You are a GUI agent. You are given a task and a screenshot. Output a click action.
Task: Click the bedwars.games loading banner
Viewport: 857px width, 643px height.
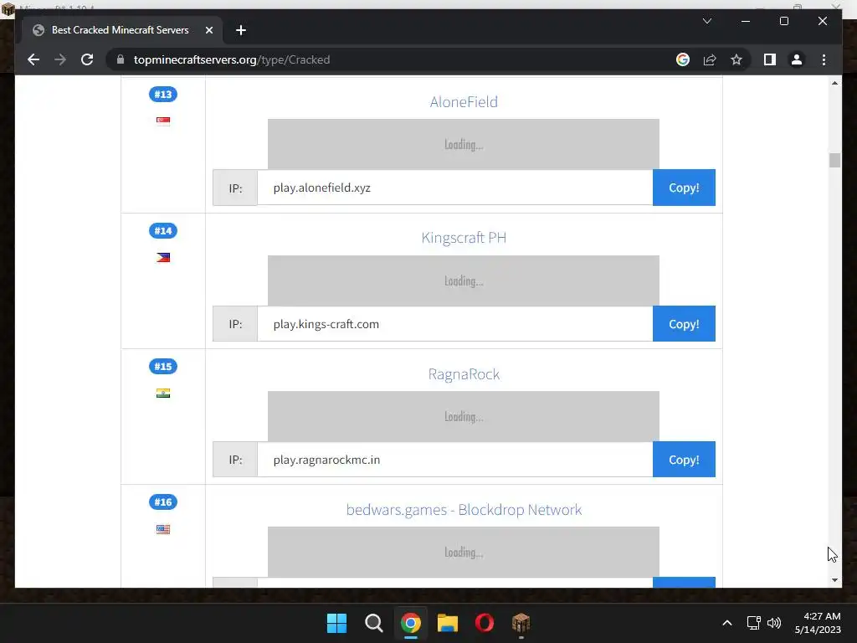[464, 553]
